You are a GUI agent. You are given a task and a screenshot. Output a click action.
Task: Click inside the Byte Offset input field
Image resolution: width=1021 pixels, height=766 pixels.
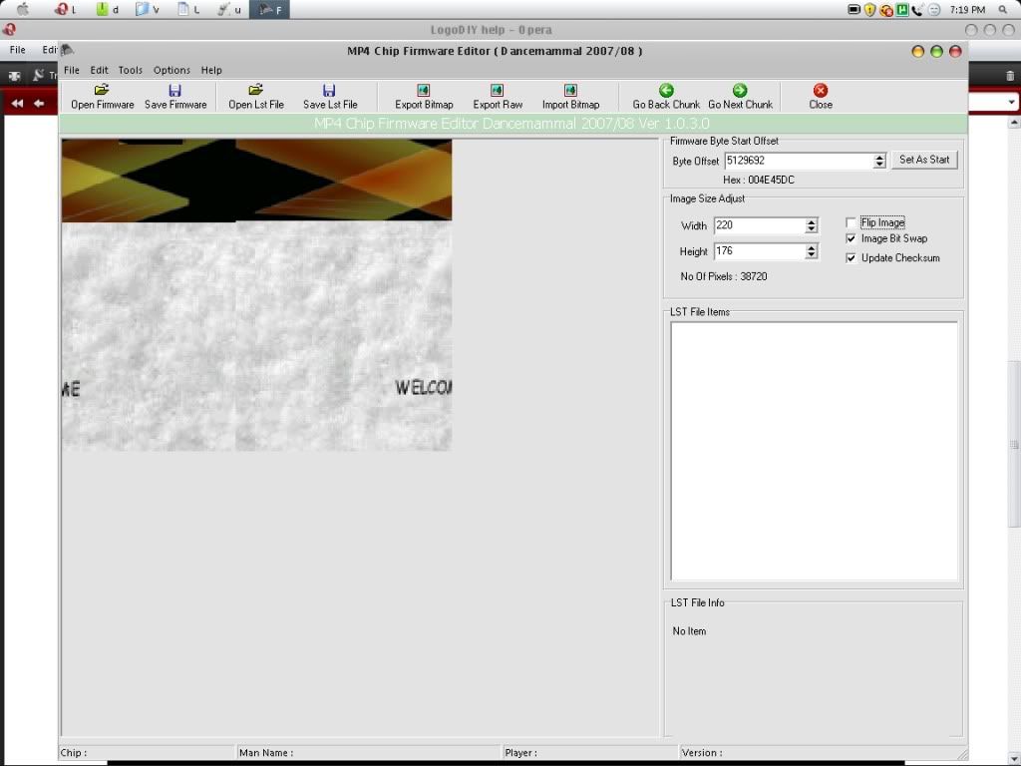(798, 161)
